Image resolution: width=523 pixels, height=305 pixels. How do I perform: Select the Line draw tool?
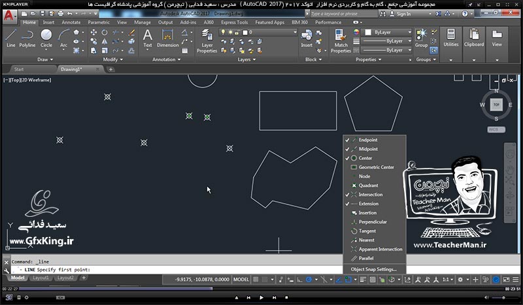point(10,38)
